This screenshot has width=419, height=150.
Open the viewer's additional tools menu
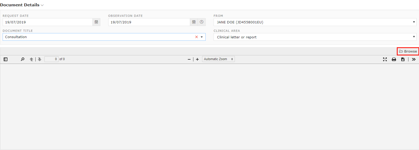click(414, 59)
